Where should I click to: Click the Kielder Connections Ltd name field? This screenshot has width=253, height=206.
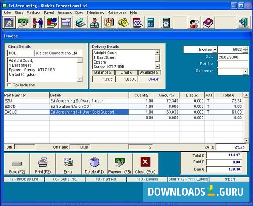tap(58, 53)
